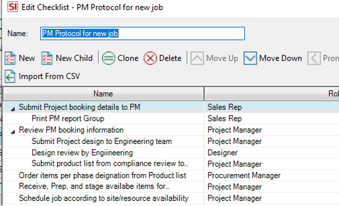Click the Role column header
The image size is (339, 206).
(x=272, y=94)
